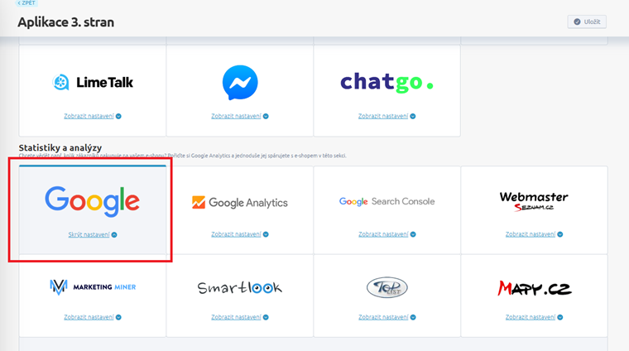Go back using the Zpět link

point(26,4)
